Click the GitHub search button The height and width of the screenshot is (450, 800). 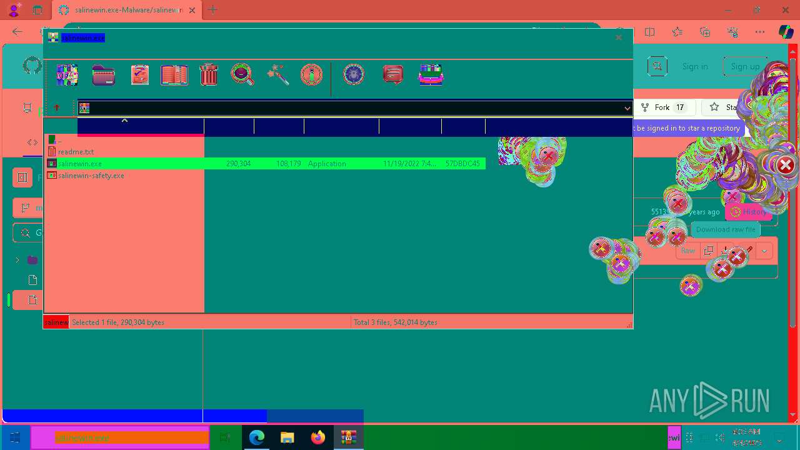tap(657, 66)
